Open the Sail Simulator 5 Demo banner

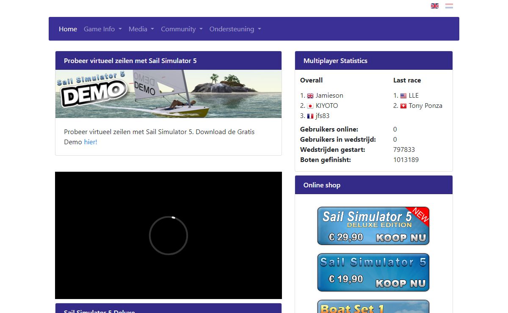168,94
